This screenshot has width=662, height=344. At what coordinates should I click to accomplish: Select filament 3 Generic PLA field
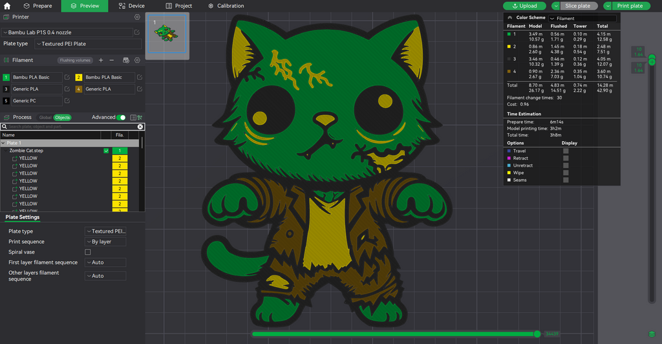click(x=37, y=89)
